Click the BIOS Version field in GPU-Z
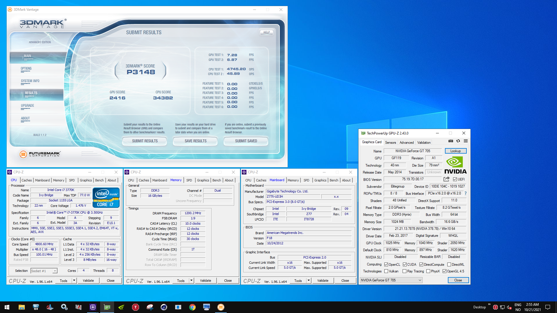 (412, 179)
